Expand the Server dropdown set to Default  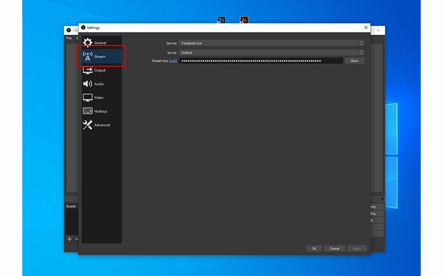(271, 53)
